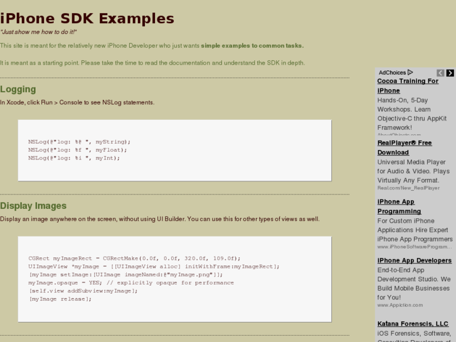The height and width of the screenshot is (342, 456).
Task: Open iPhone App Developers ad link
Action: [415, 260]
